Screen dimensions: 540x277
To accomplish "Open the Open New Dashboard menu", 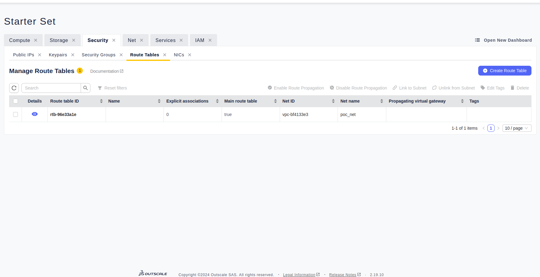I will pyautogui.click(x=503, y=40).
